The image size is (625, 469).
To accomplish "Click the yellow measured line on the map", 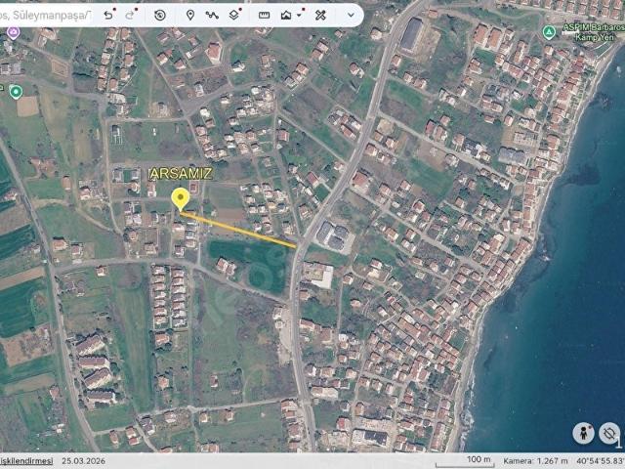I will click(238, 231).
